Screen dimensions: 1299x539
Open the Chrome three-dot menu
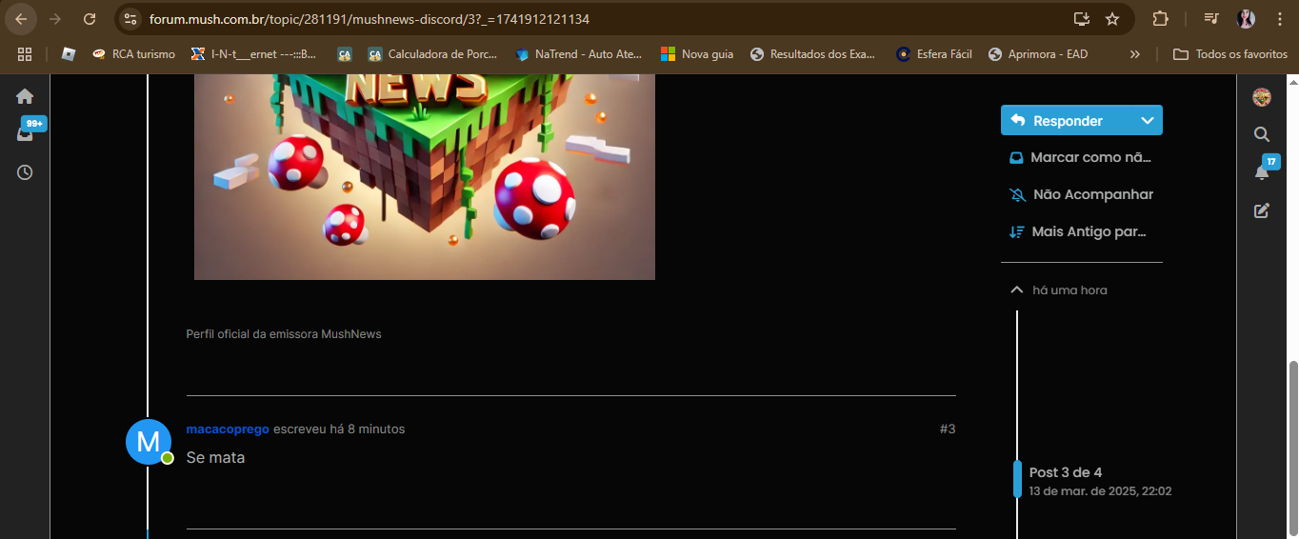pos(1279,19)
